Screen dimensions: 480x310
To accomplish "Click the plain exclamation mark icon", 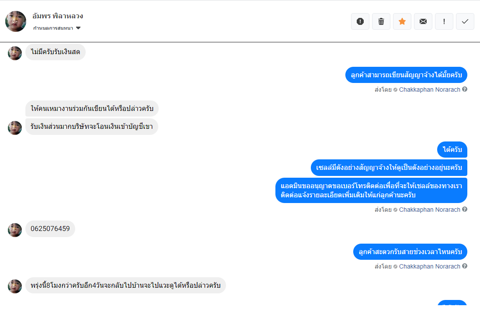I will (444, 21).
